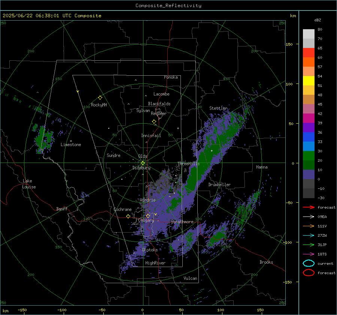
Task: Click the Airdrie label
Action: pos(148,200)
